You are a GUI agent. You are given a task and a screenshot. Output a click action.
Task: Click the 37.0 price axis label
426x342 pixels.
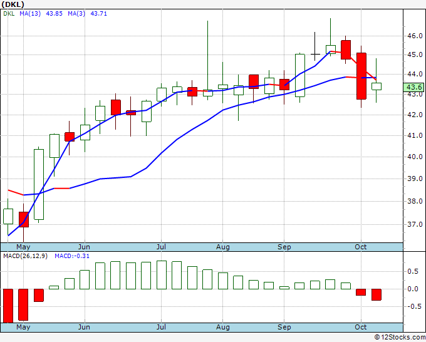(415, 224)
